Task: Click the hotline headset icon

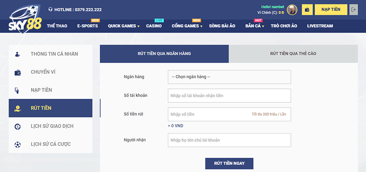Action: pyautogui.click(x=50, y=10)
